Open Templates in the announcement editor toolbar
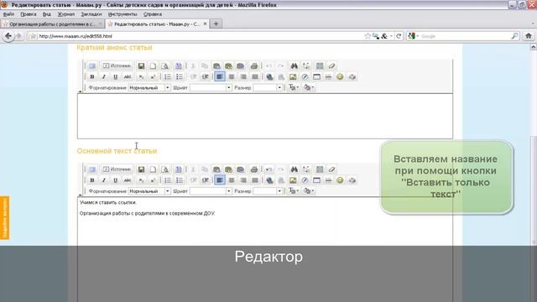Viewport: 537px width, 302px height. [179, 65]
